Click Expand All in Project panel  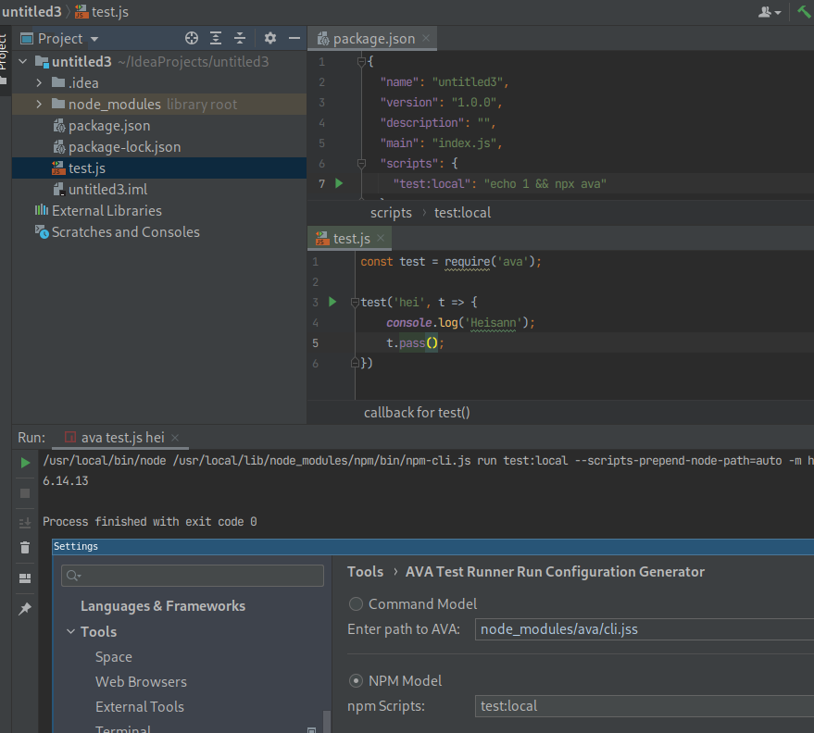(x=216, y=38)
